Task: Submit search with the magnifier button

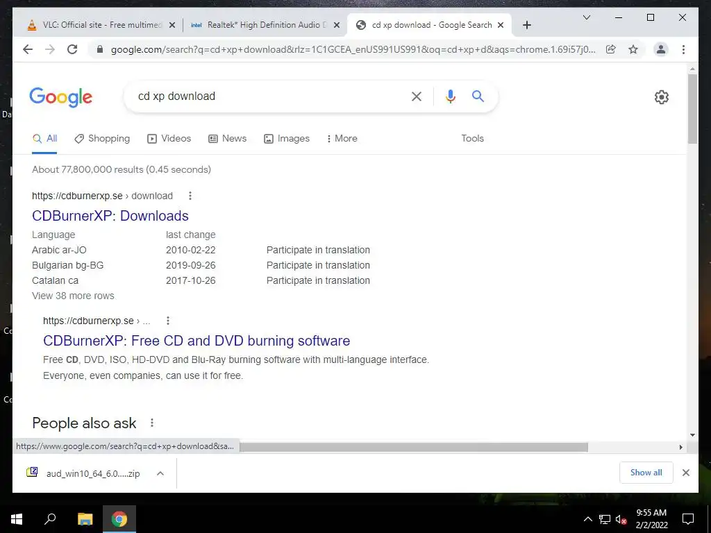Action: coord(478,96)
